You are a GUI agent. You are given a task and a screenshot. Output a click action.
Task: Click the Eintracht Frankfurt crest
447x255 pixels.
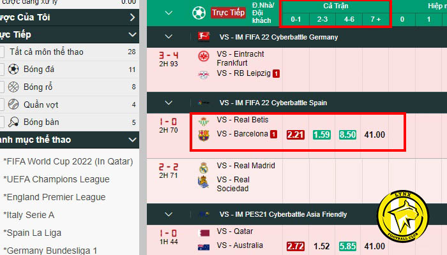[204, 56]
